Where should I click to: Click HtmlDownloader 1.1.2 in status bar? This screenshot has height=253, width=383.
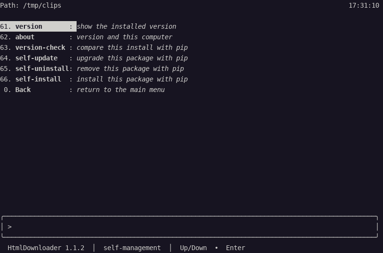46,248
